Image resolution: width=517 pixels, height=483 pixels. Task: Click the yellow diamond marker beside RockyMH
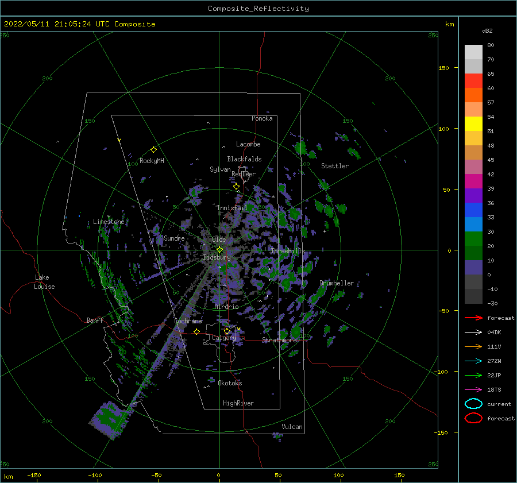pyautogui.click(x=153, y=150)
